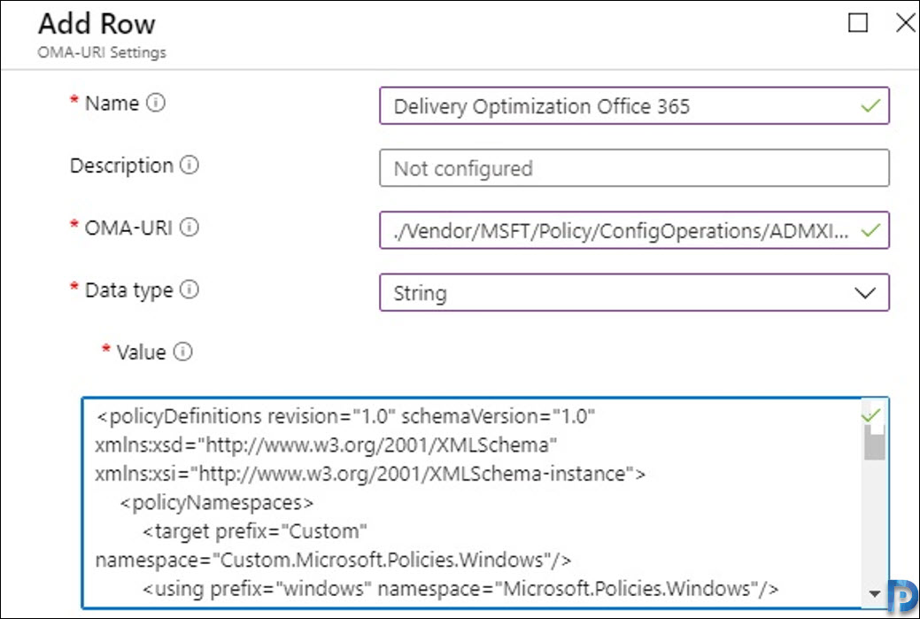Click the "xmlns:xsd" line in Value
The height and width of the screenshot is (619, 920).
coord(326,445)
